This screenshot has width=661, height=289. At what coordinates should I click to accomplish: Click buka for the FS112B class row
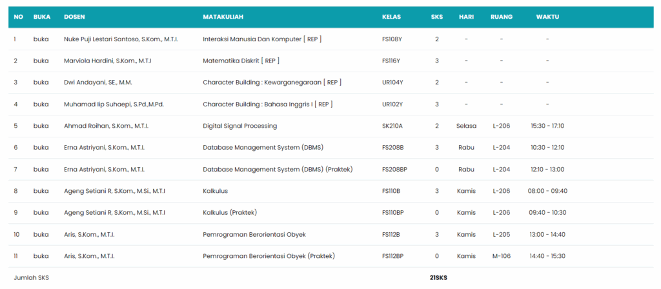pos(41,234)
